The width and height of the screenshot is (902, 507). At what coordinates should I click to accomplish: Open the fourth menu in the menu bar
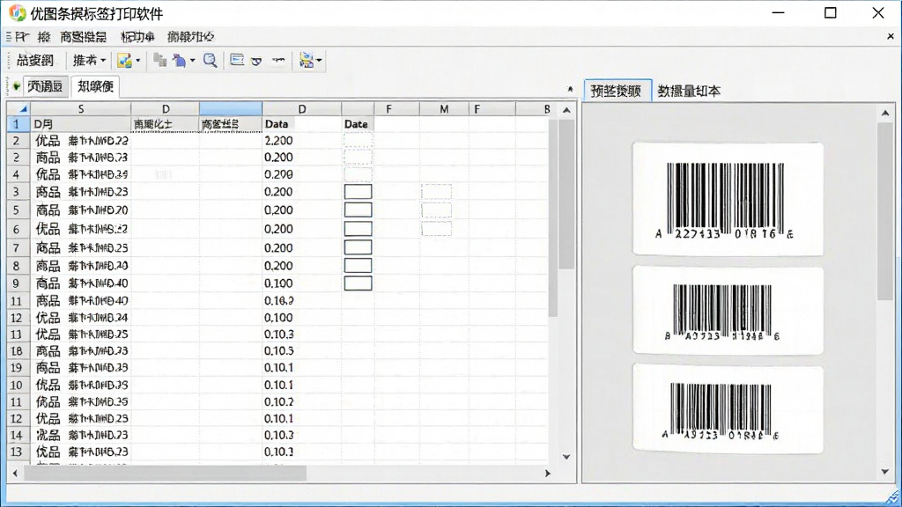tap(137, 37)
